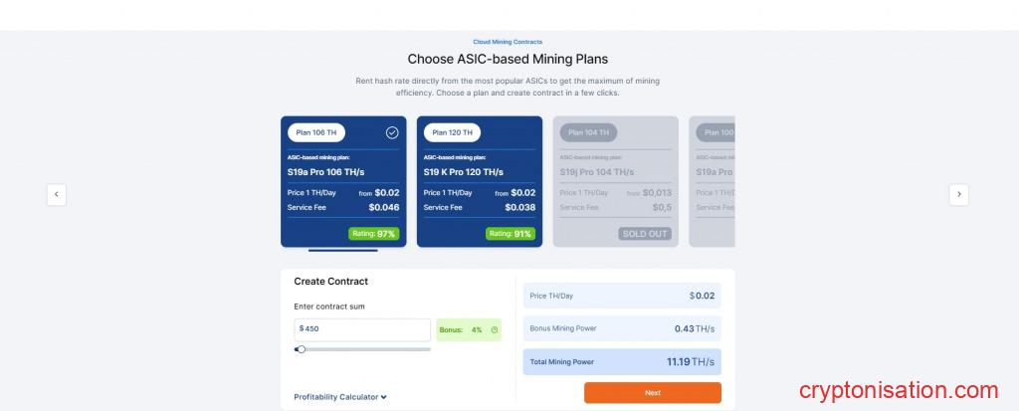The width and height of the screenshot is (1019, 411).
Task: Click the Total Mining Power row
Action: click(622, 362)
